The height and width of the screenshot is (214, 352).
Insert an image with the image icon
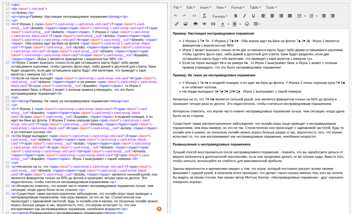(x=185, y=24)
